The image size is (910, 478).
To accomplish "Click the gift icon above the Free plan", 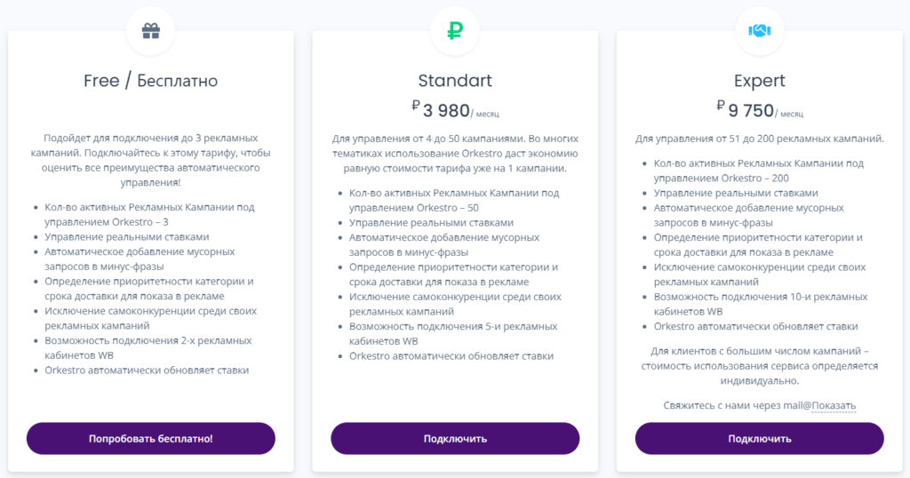I will pos(150,31).
